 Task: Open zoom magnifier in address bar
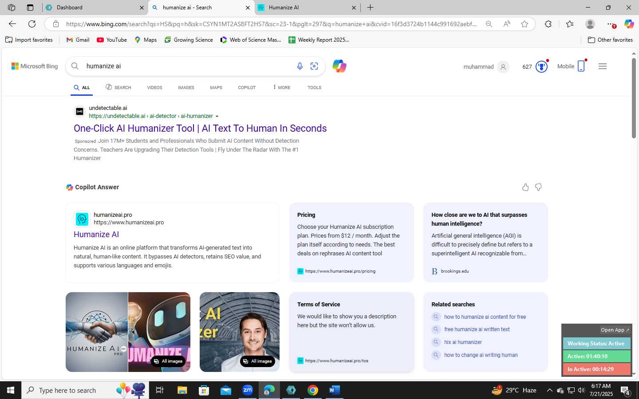(x=489, y=24)
